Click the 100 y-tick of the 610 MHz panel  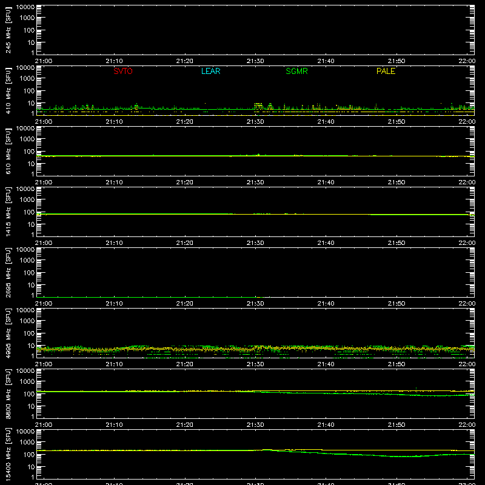click(28, 152)
